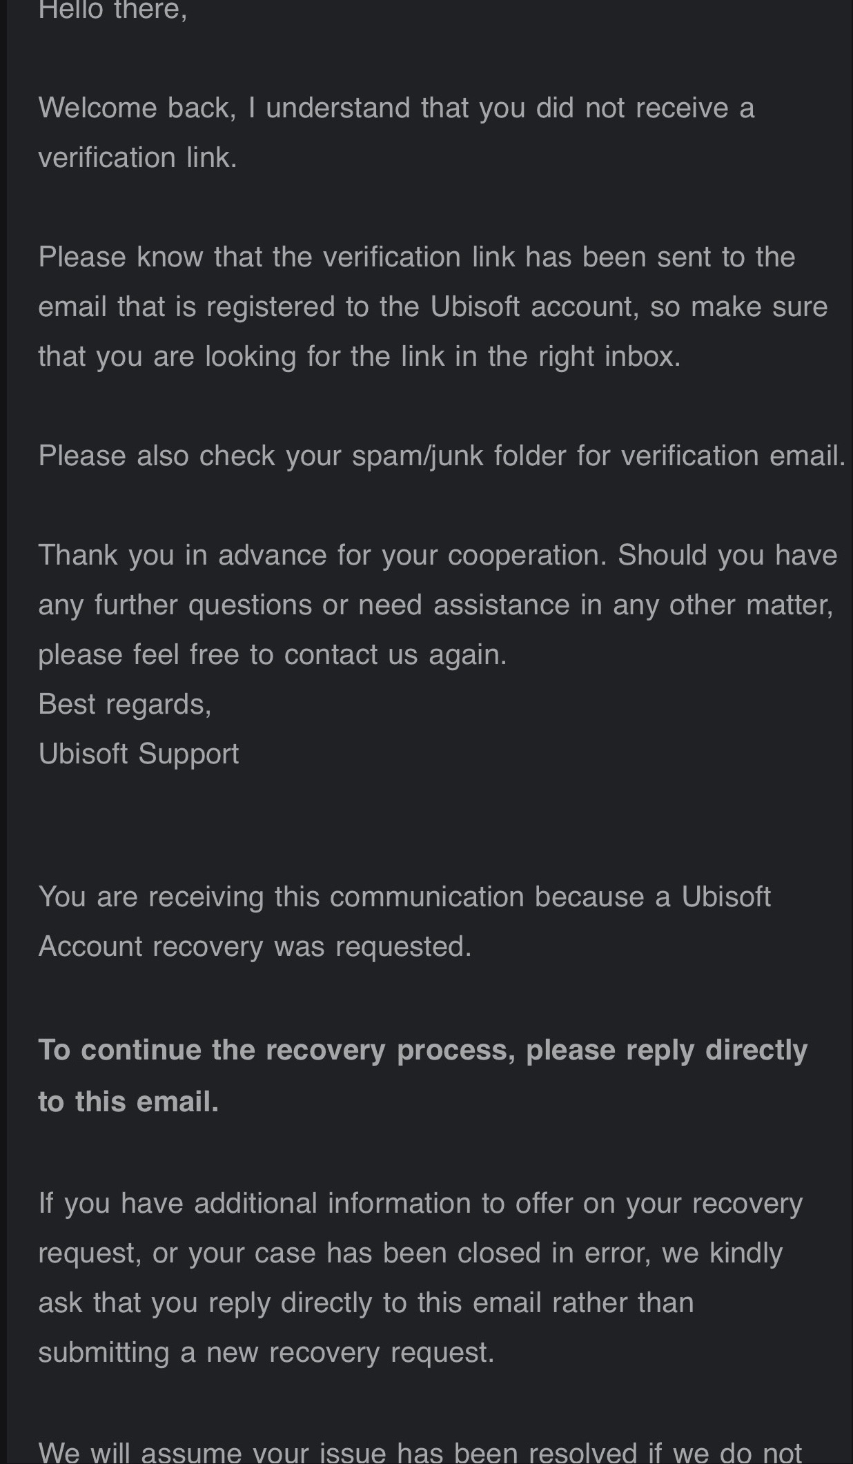This screenshot has height=1464, width=853.
Task: Tap the "Hello there," greeting line
Action: click(x=112, y=10)
